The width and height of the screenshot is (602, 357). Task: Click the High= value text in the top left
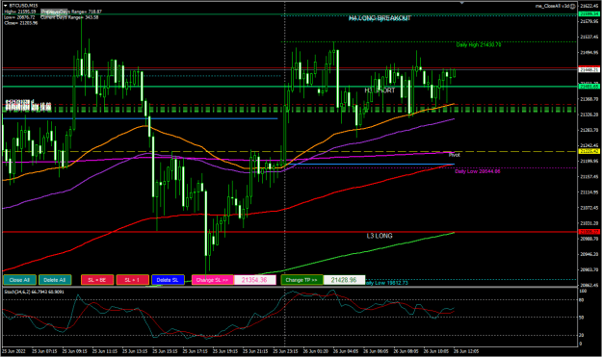(20, 12)
